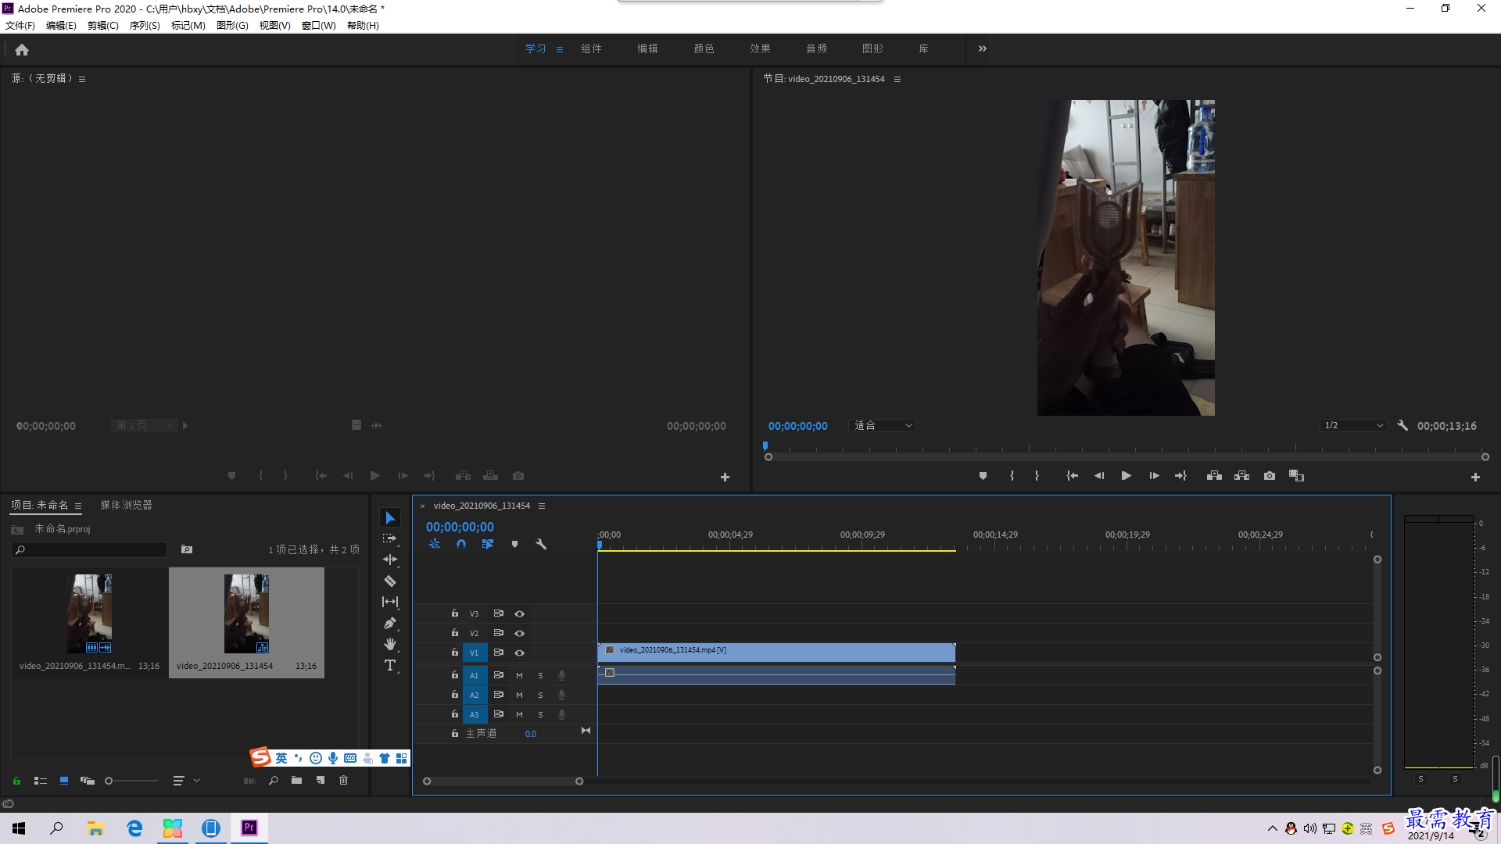Open 剪辑(C) menu
Image resolution: width=1501 pixels, height=844 pixels.
point(103,26)
